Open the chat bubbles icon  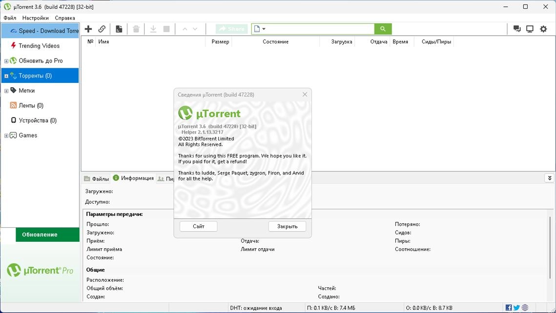[x=517, y=29]
